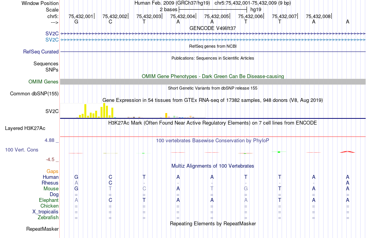Click the 'hg19' text beside the scale bar
Screen dimensions: 366x238
coord(255,10)
